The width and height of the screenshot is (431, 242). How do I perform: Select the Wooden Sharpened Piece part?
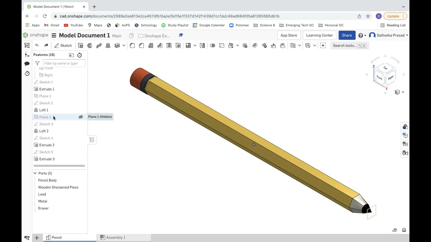click(58, 187)
